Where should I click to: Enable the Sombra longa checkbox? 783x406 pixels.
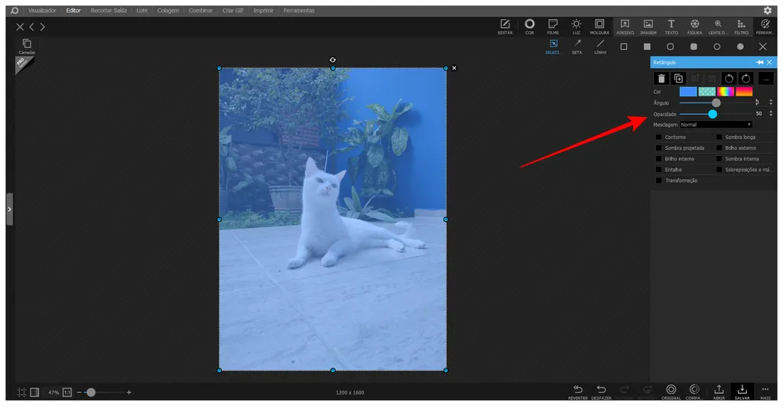pyautogui.click(x=719, y=137)
